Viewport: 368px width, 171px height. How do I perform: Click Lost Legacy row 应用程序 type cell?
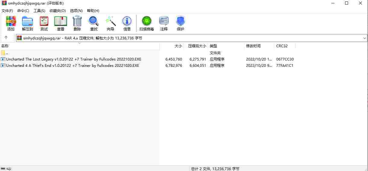(x=217, y=59)
